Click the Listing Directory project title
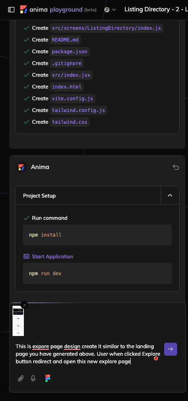Viewport: 188px width, 401px height. (156, 10)
